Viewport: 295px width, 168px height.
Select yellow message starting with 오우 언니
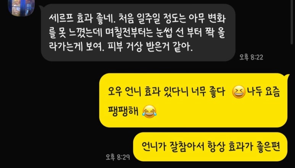(193, 100)
